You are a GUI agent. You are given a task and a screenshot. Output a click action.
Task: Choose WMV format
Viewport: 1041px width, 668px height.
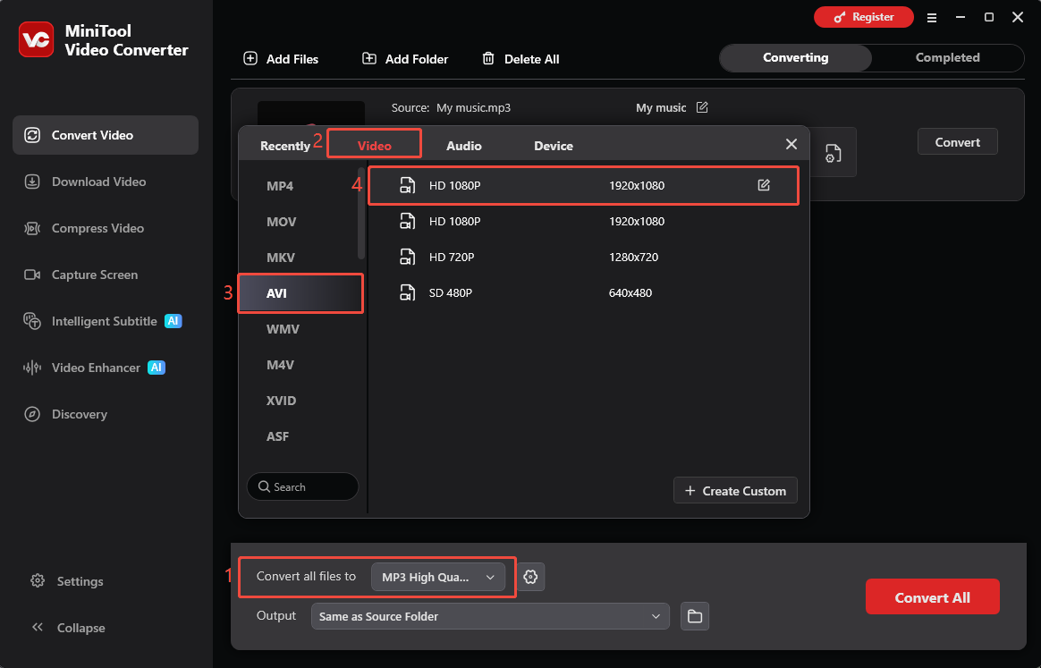pyautogui.click(x=300, y=329)
